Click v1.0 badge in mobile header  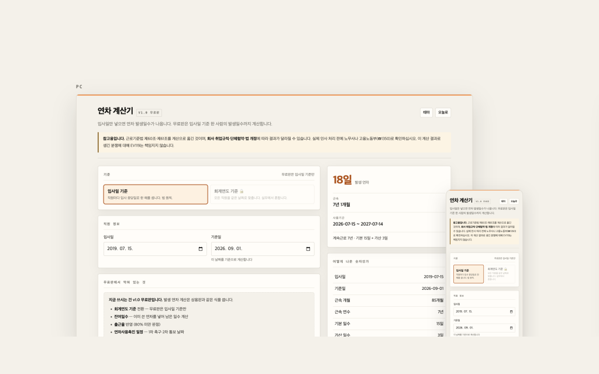pos(483,201)
